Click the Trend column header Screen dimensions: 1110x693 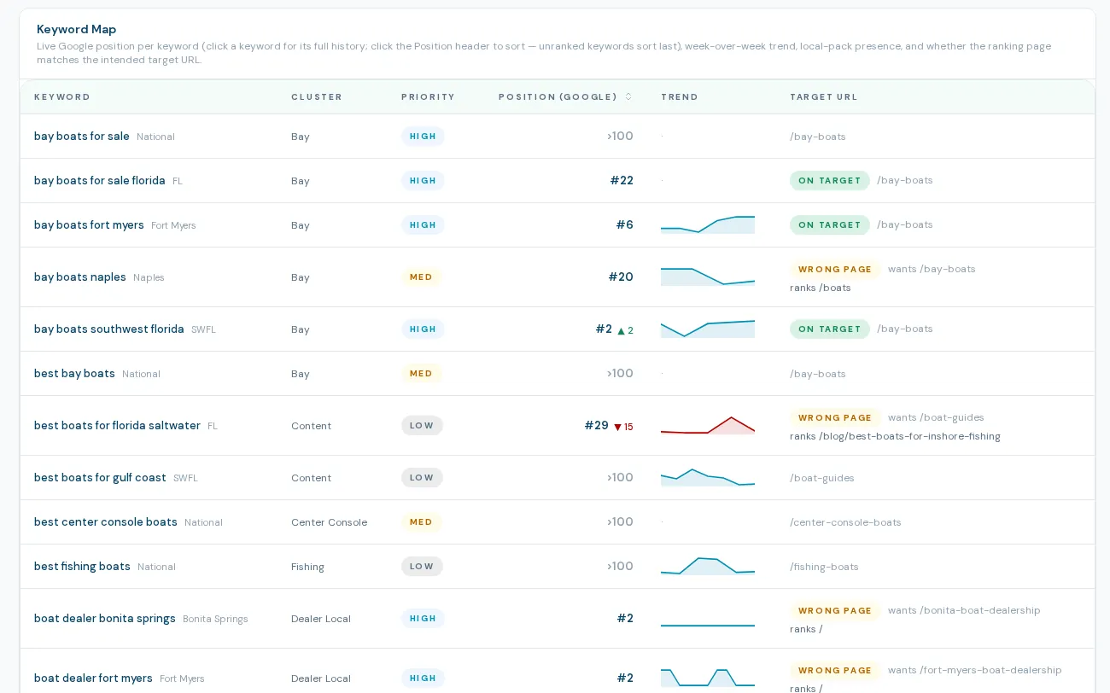point(680,96)
